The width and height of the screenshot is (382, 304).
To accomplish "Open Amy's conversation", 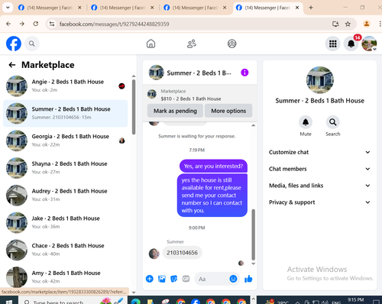I will 65,277.
